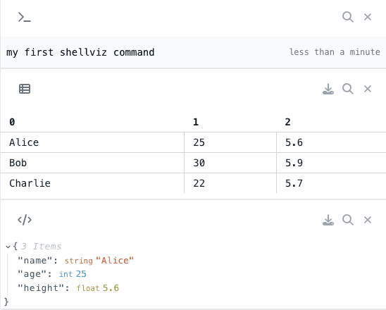Click the terminal prompt icon
The width and height of the screenshot is (386, 310).
point(25,17)
